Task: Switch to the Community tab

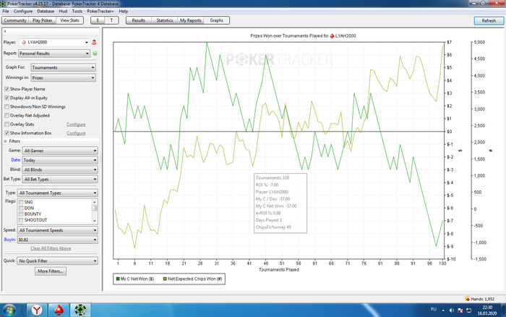Action: coord(15,20)
